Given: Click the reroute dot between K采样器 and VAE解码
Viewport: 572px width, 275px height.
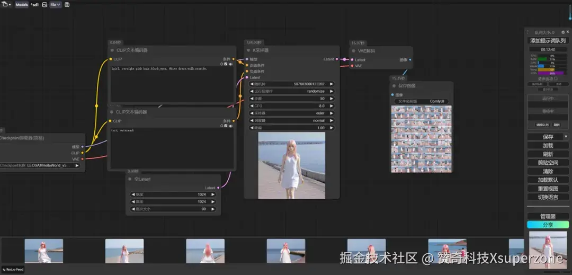Looking at the screenshot, I should pyautogui.click(x=344, y=59).
